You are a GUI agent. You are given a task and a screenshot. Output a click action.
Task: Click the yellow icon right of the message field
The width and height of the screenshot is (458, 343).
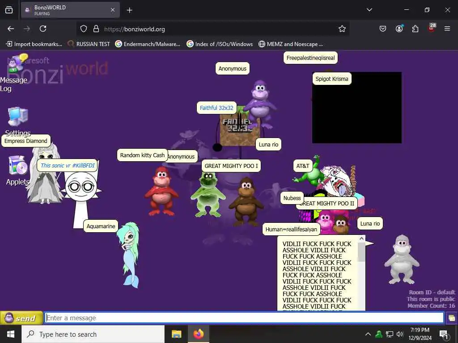[452, 318]
